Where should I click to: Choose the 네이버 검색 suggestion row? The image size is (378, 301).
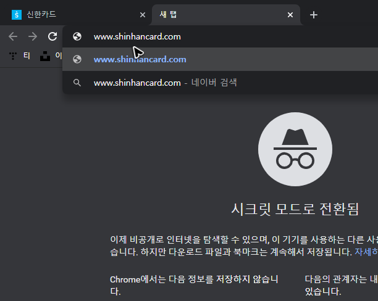pos(220,83)
